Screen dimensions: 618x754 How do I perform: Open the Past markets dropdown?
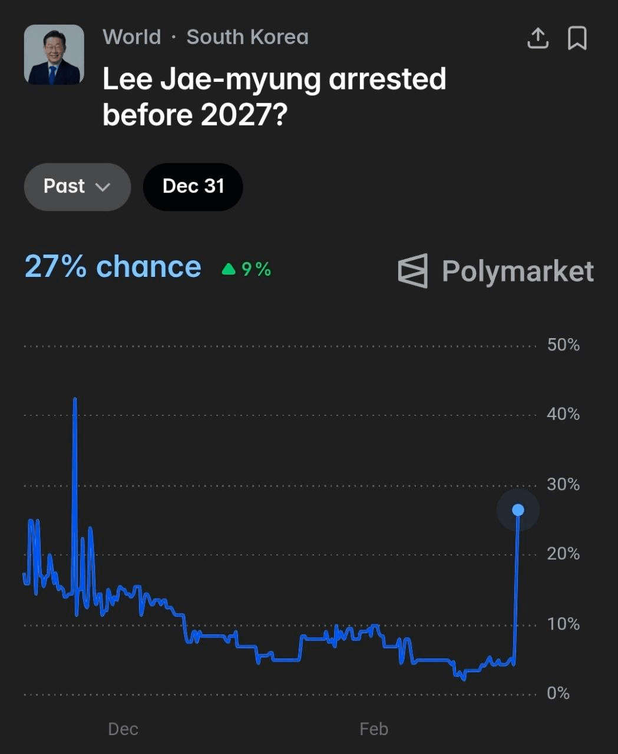tap(77, 187)
